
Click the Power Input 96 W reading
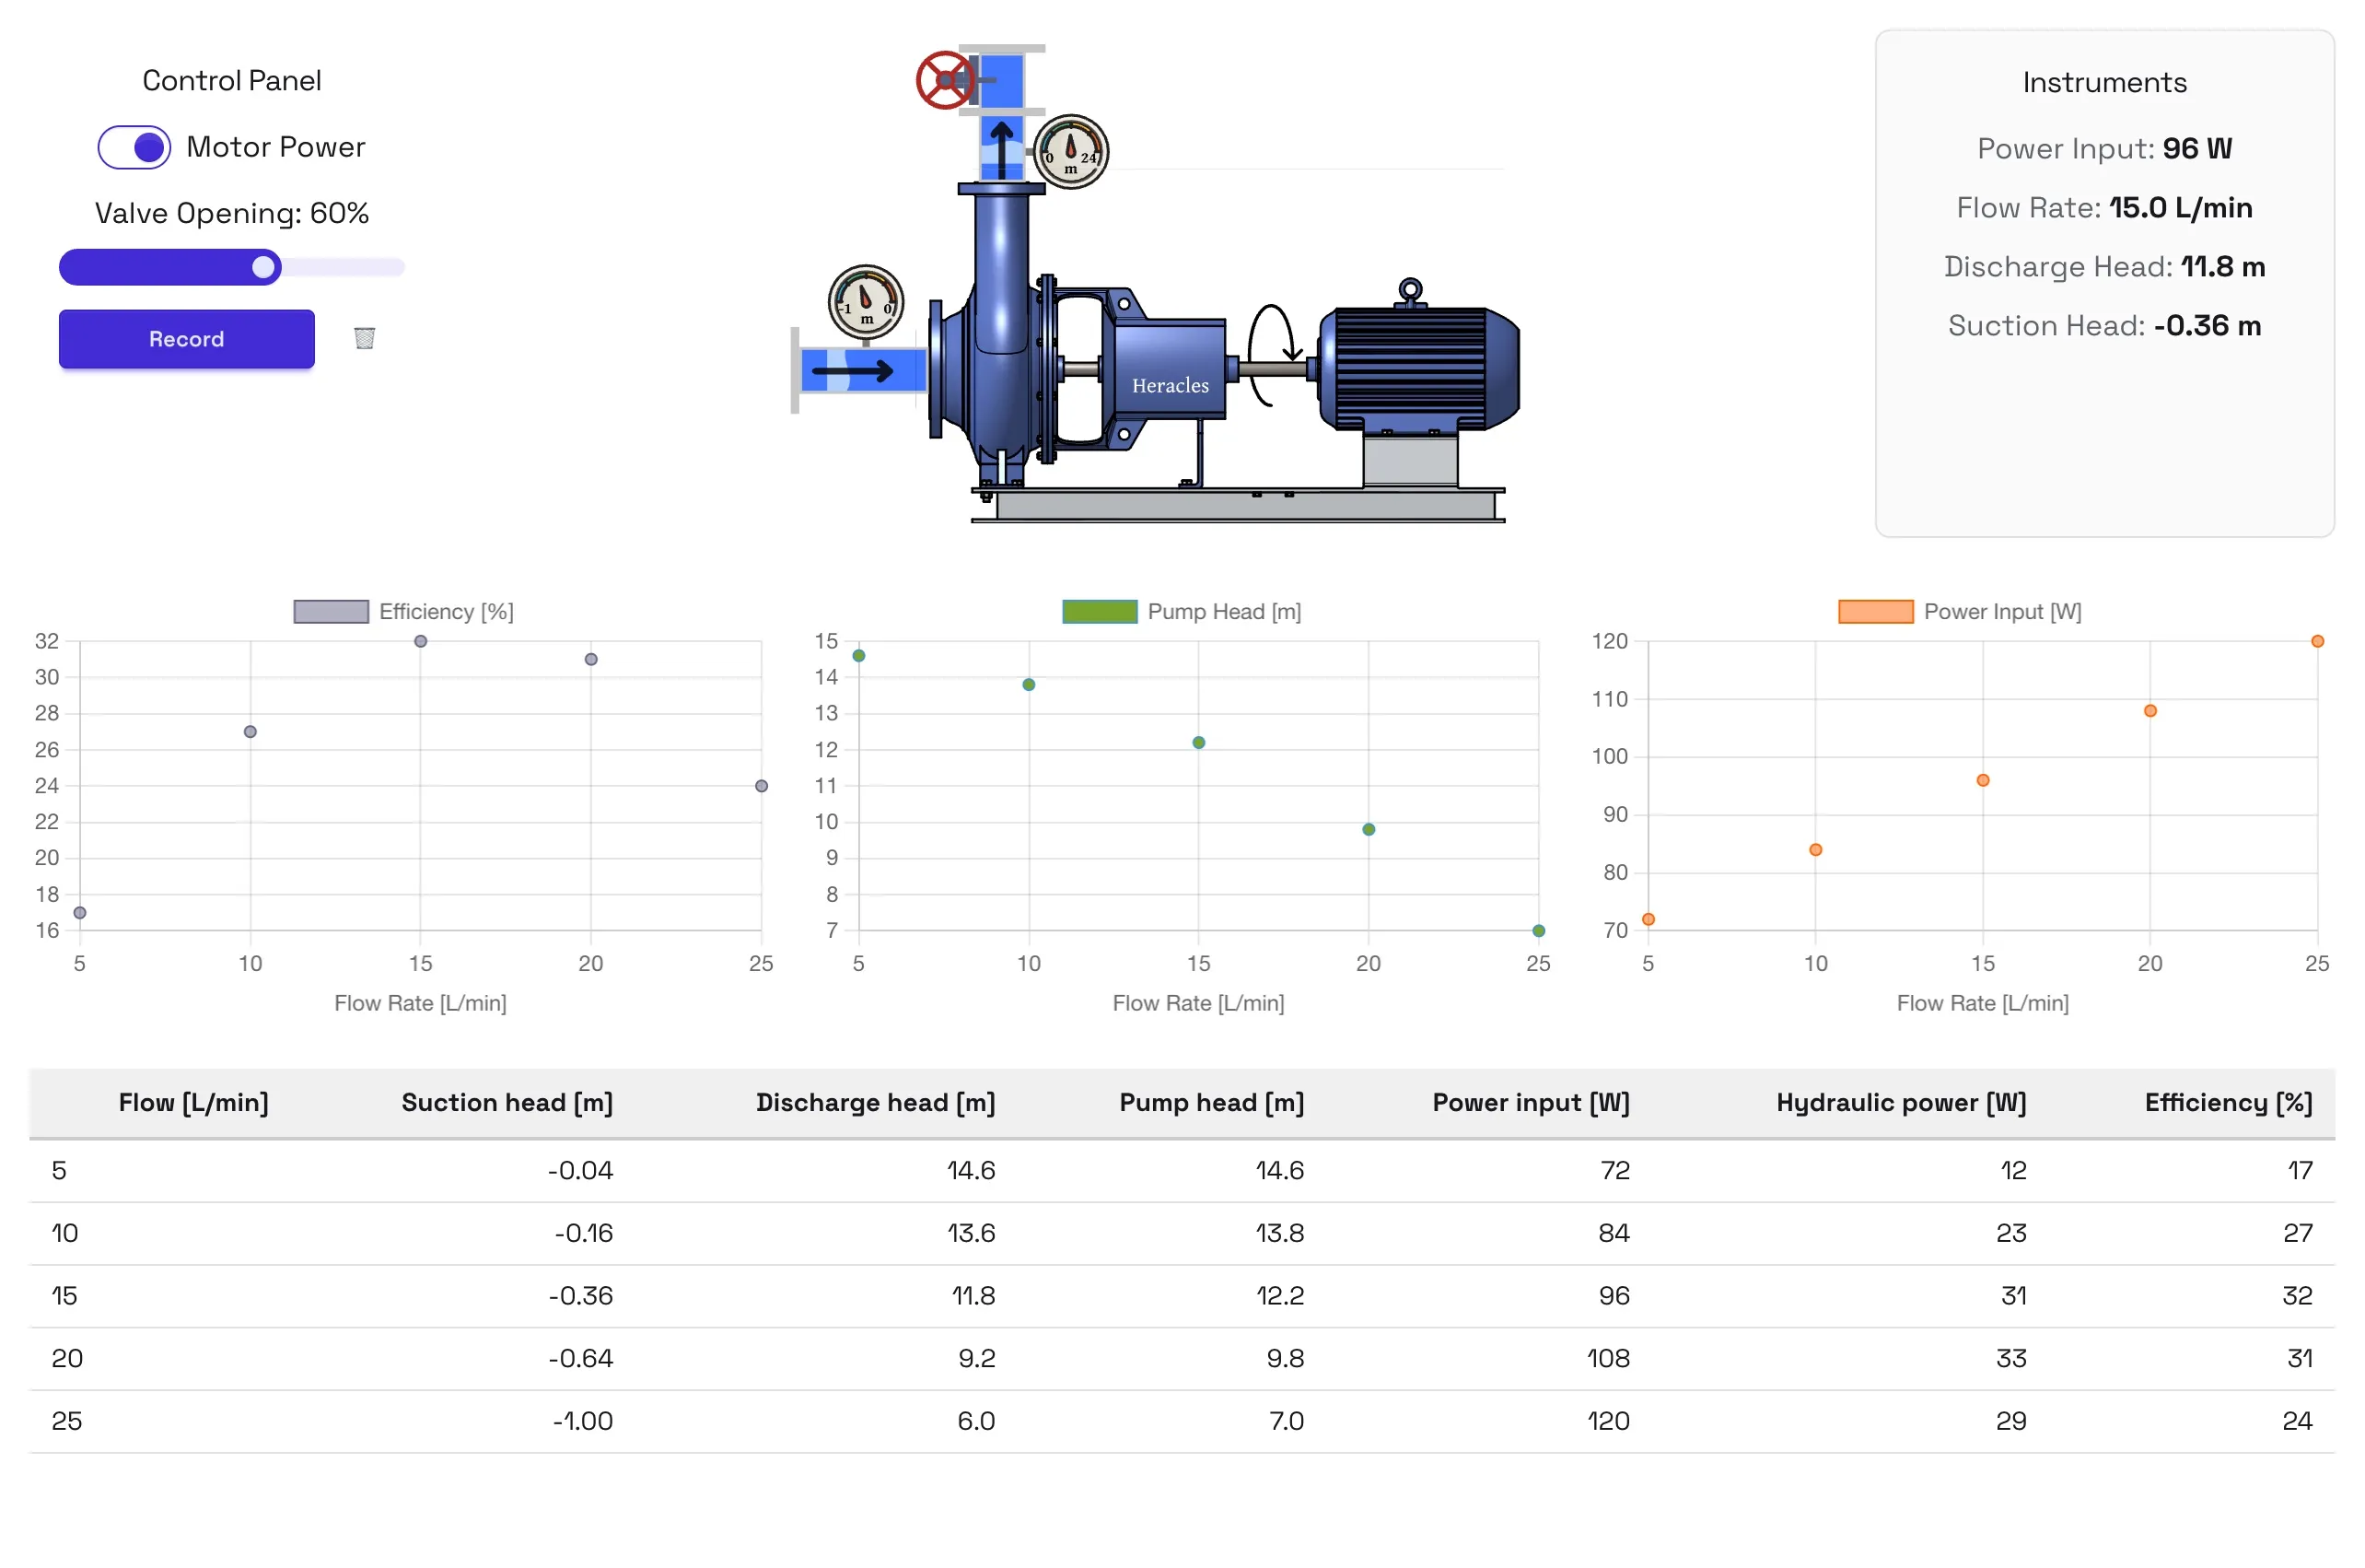click(x=2104, y=149)
